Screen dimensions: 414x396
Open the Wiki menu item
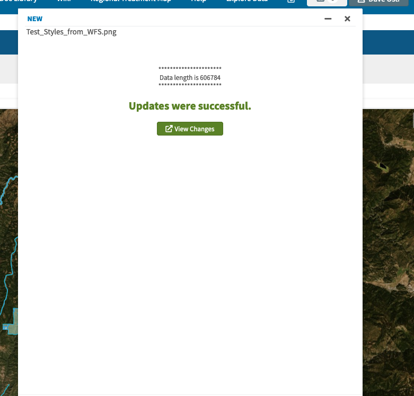pyautogui.click(x=64, y=2)
